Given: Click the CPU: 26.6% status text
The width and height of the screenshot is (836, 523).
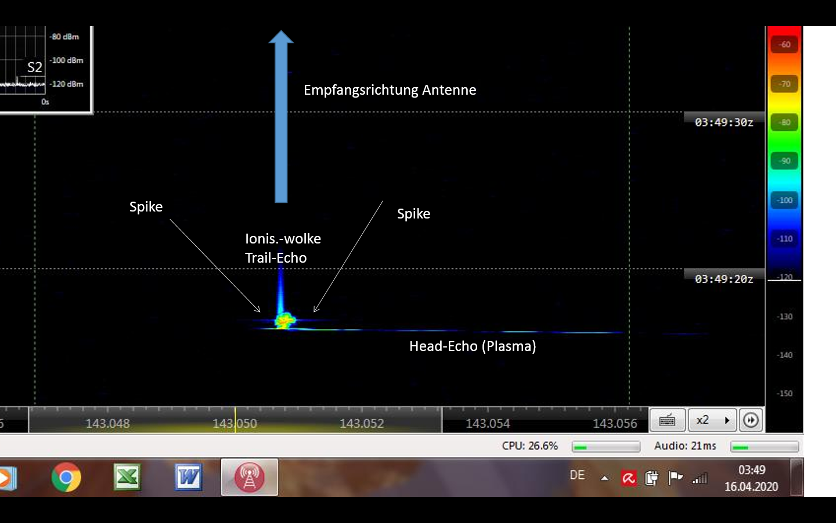Looking at the screenshot, I should coord(529,446).
